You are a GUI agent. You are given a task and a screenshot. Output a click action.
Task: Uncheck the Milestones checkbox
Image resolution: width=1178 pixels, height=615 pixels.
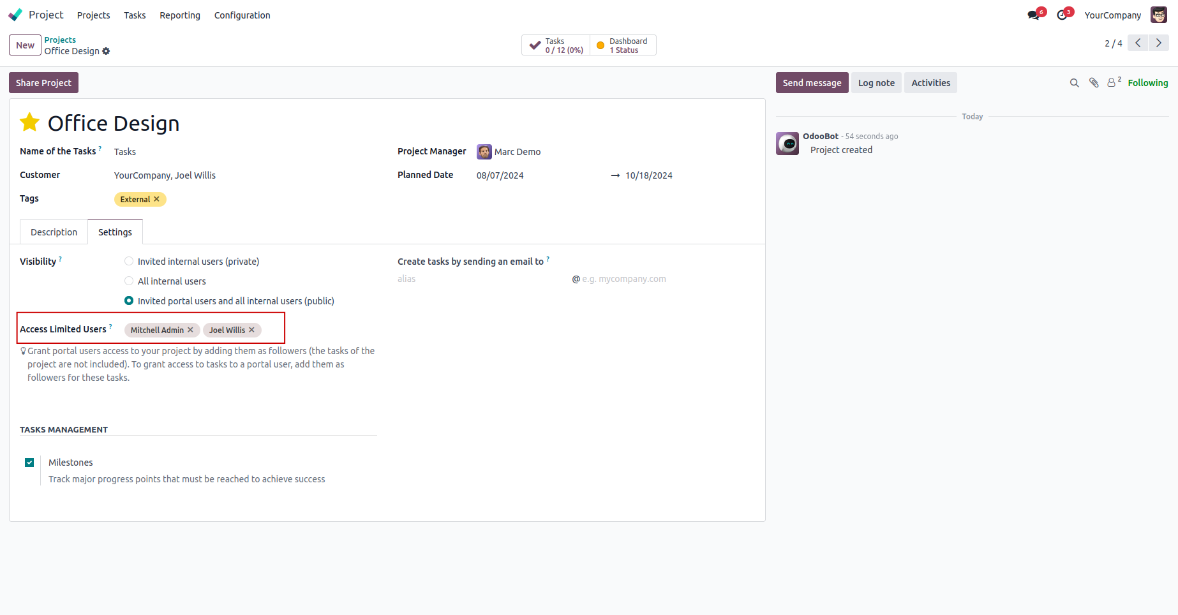(x=29, y=463)
